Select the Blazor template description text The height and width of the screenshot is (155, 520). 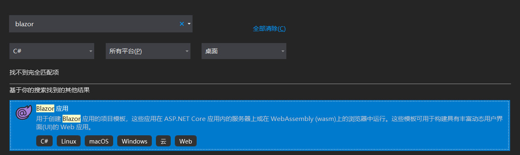(x=272, y=123)
